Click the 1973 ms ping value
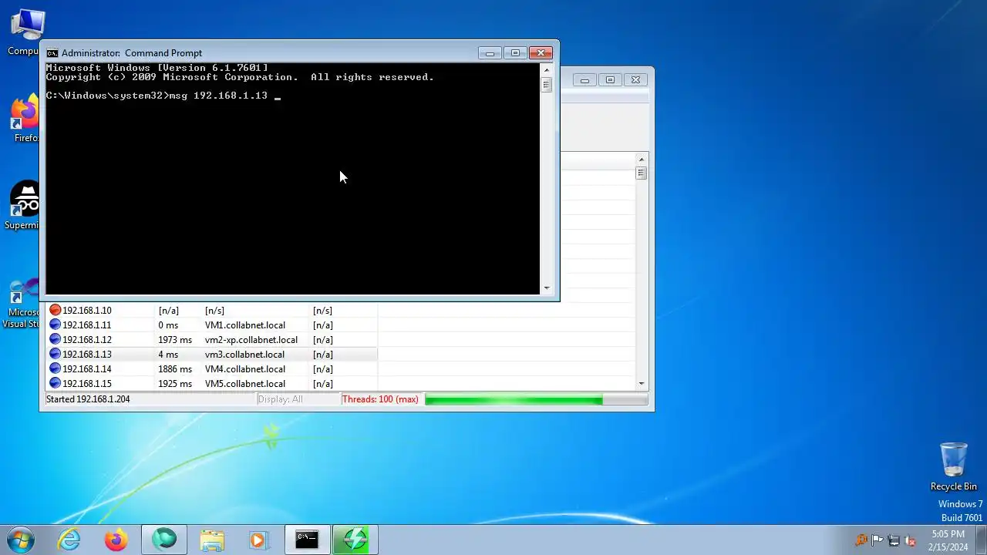The height and width of the screenshot is (555, 987). [175, 340]
